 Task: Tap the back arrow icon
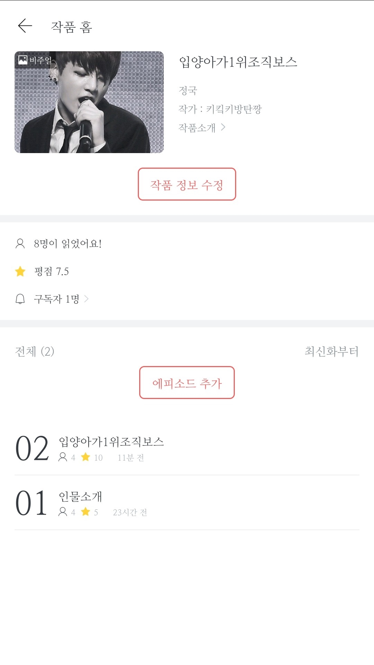pyautogui.click(x=25, y=26)
